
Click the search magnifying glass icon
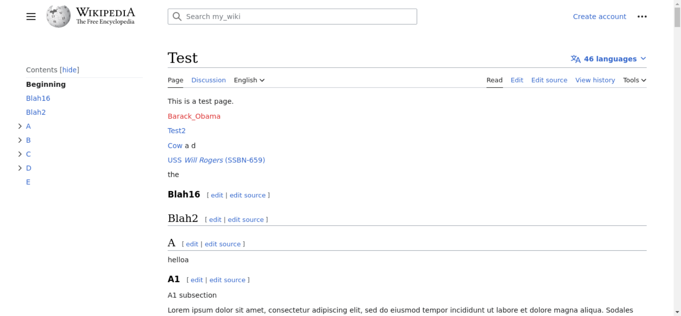pyautogui.click(x=177, y=17)
